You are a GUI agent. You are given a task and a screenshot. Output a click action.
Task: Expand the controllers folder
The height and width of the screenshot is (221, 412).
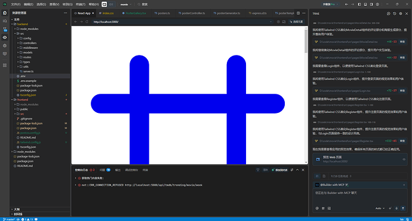tap(27, 43)
